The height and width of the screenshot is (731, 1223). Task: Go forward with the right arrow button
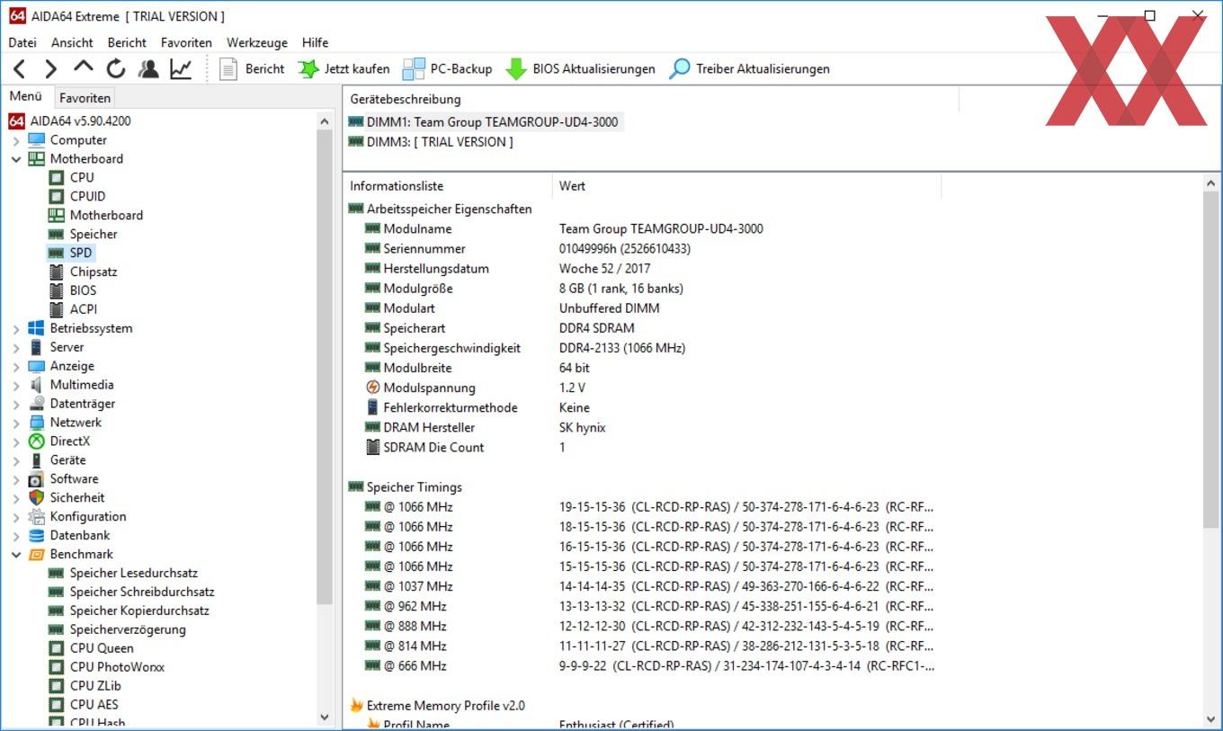tap(50, 69)
